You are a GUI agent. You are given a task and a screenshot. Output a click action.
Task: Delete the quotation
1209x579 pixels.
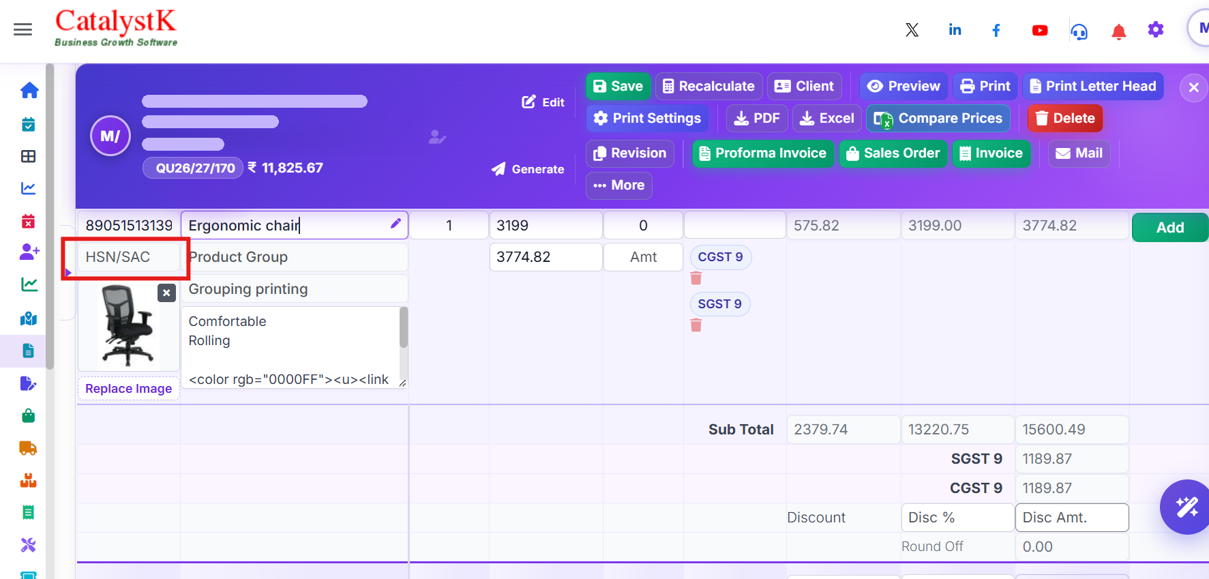coord(1065,119)
